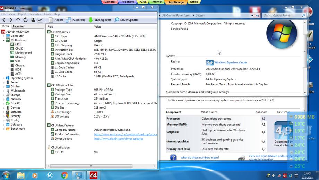This screenshot has height=180, width=319.
Task: Click the green BIOS Updates arrow
Action: (91, 20)
